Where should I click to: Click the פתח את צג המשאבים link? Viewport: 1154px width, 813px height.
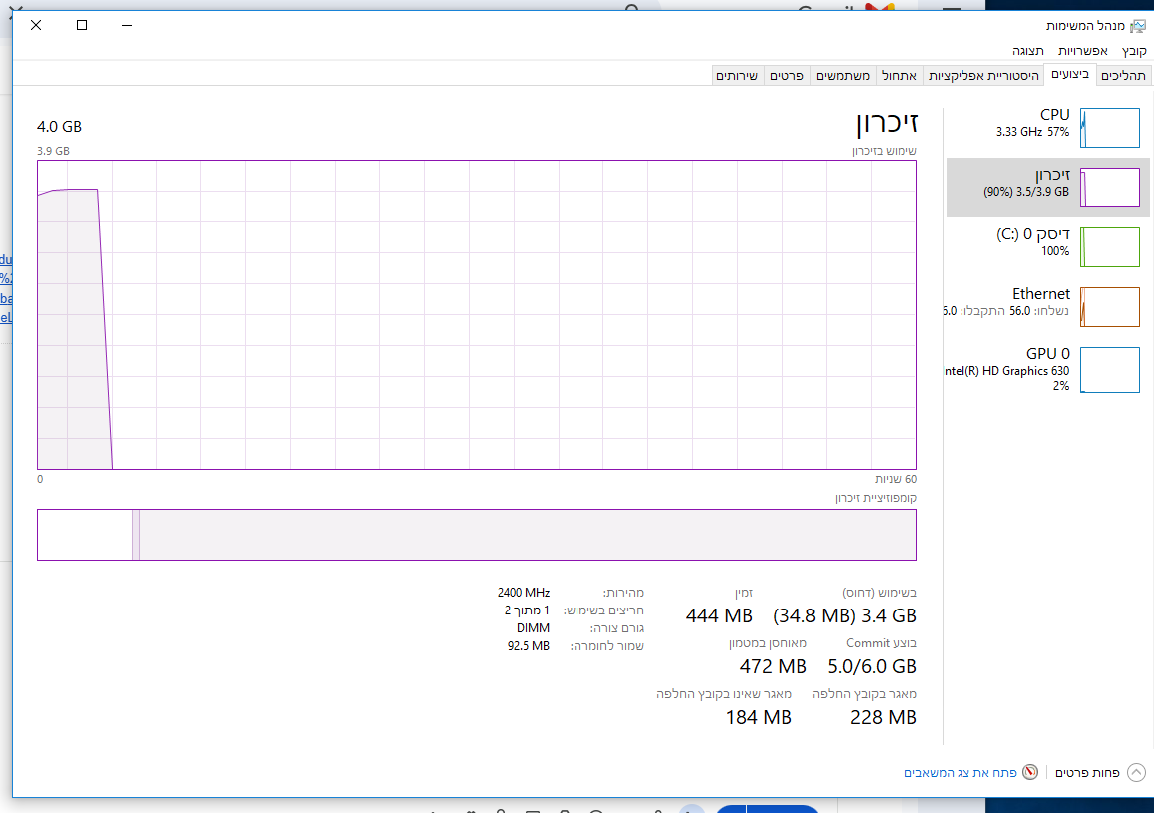pos(960,772)
